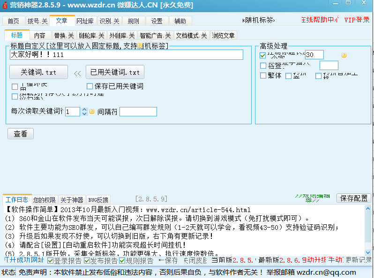The width and height of the screenshot is (374, 278).
Task: Click the field containing 30
Action: pos(314,55)
